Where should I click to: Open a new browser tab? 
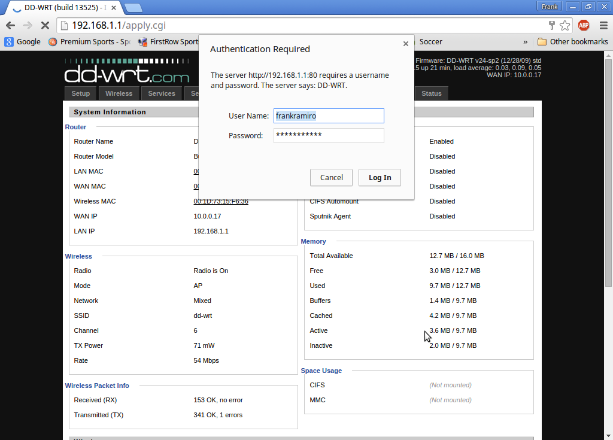click(133, 7)
